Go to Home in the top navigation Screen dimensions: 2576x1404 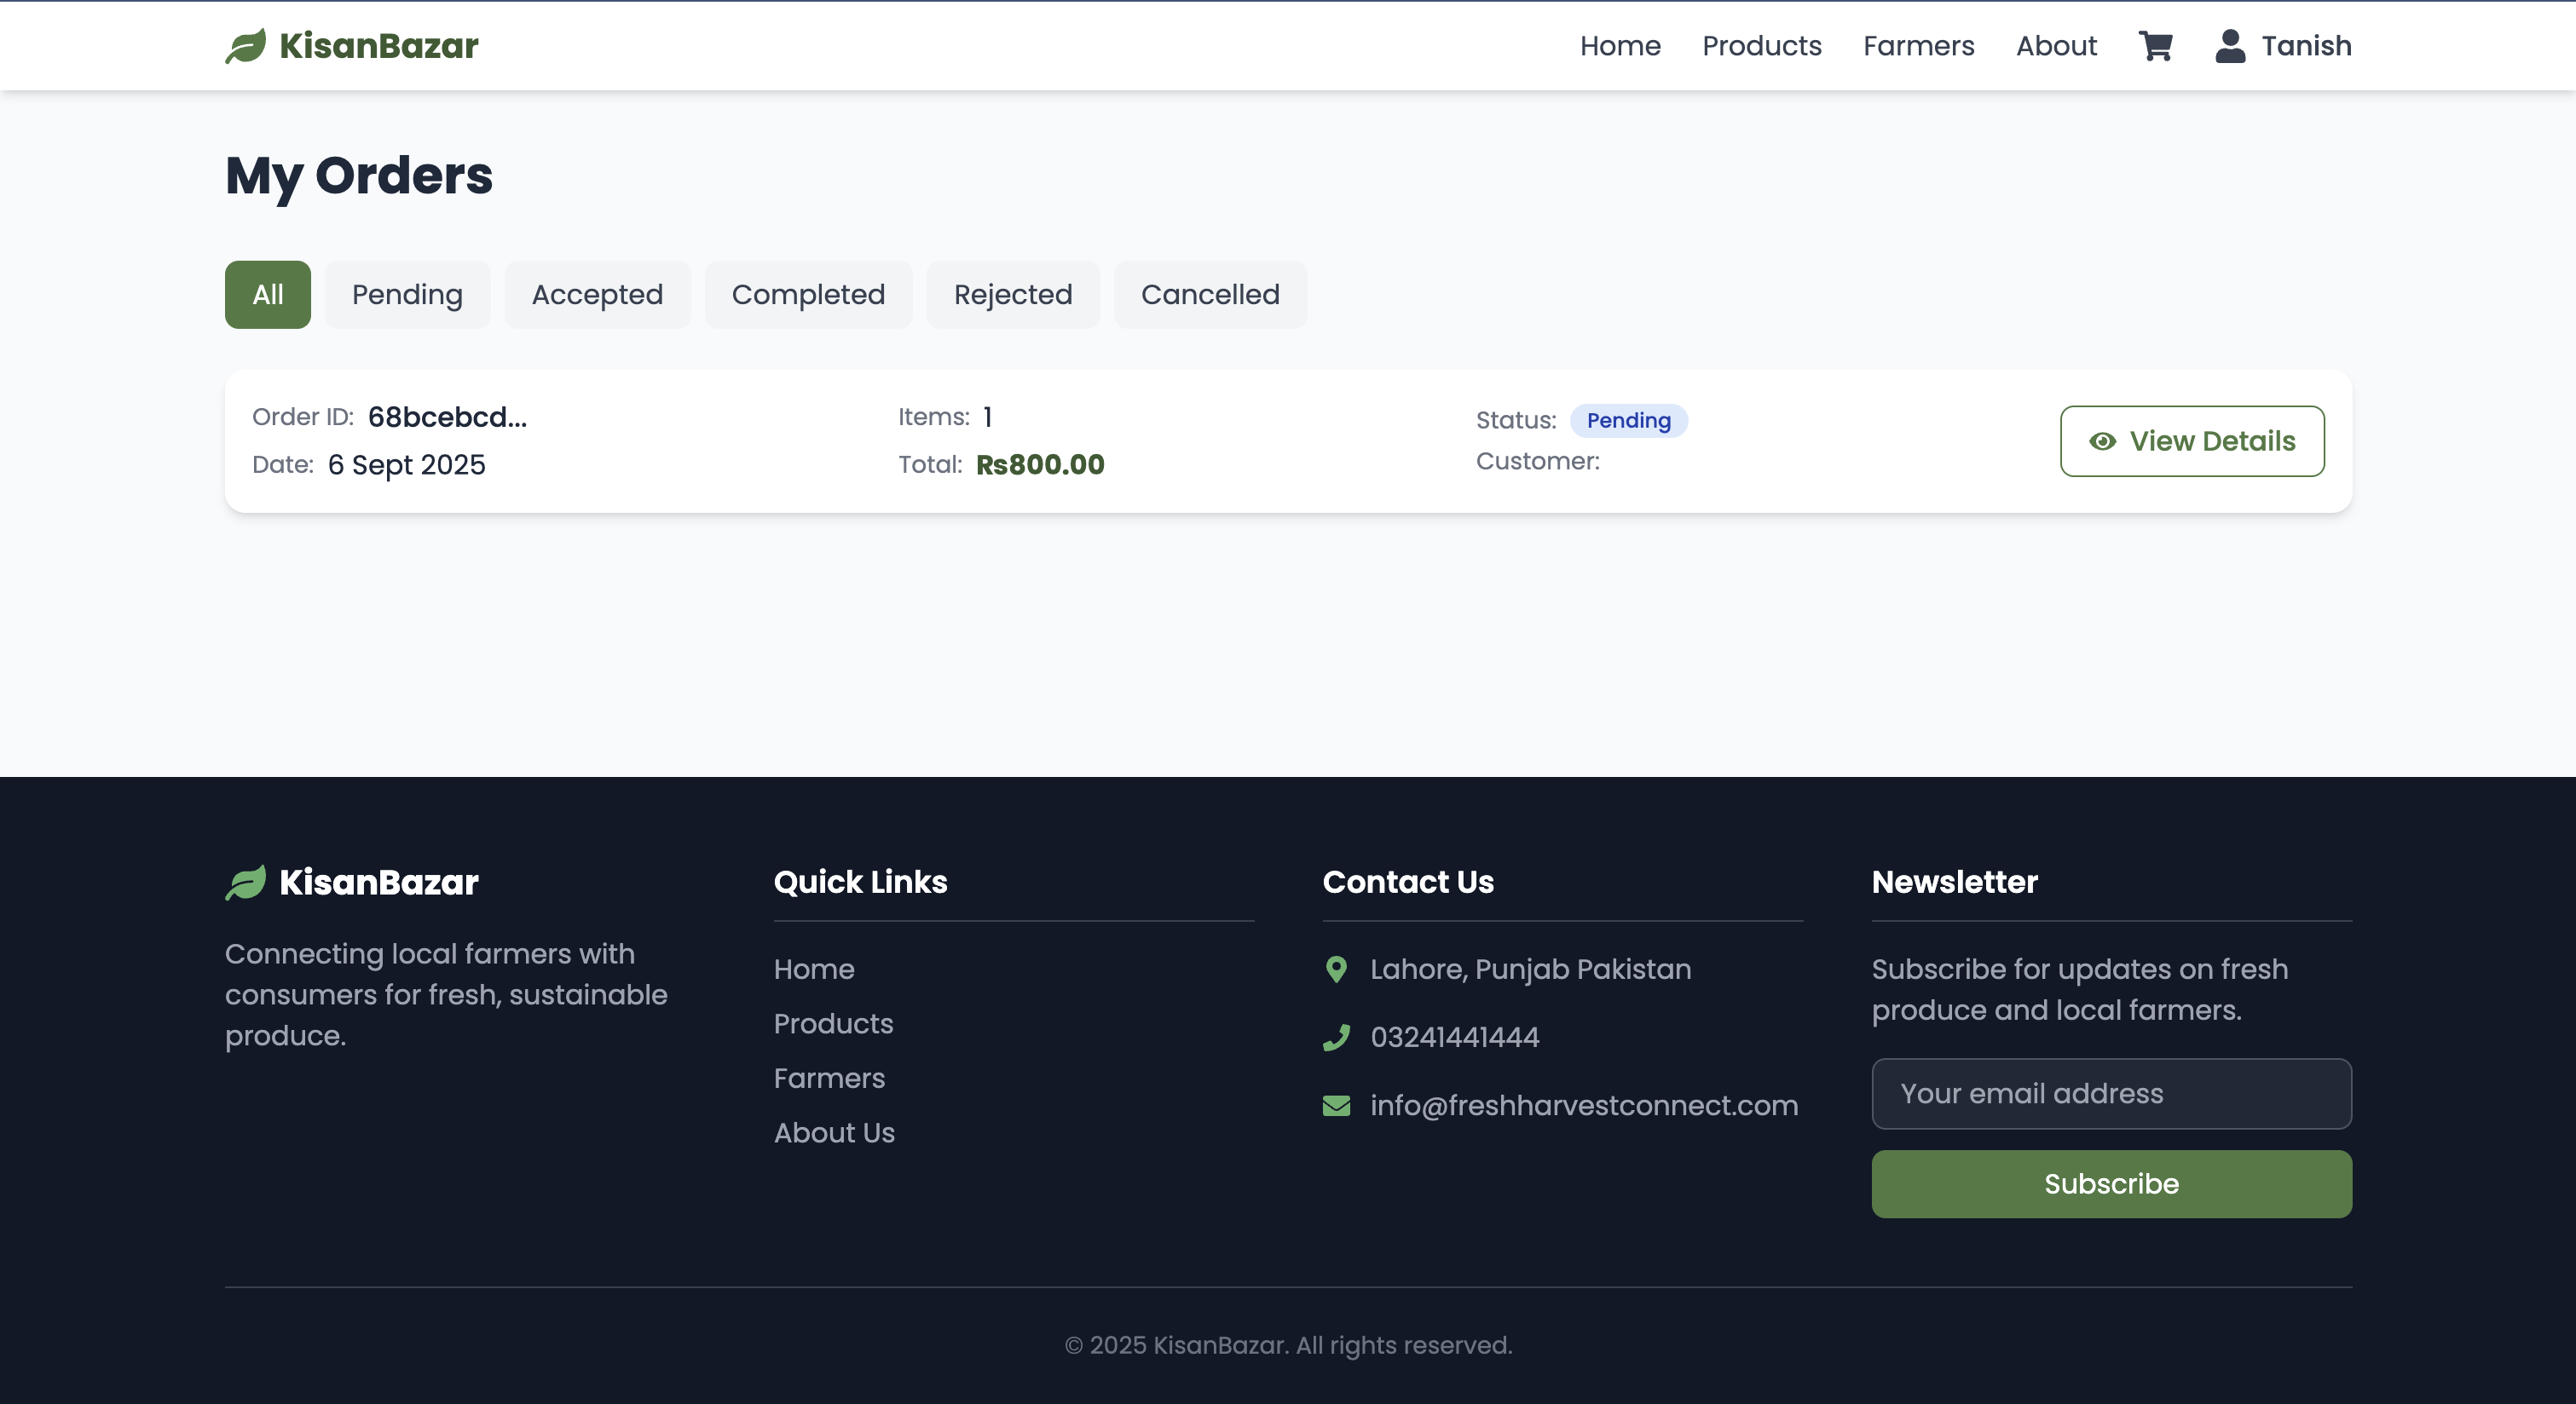[x=1620, y=46]
